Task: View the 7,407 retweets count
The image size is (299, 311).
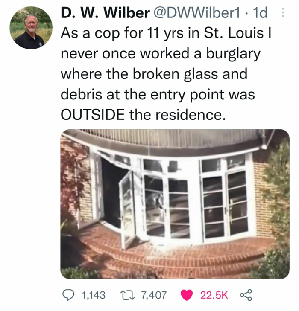Action: [x=154, y=295]
